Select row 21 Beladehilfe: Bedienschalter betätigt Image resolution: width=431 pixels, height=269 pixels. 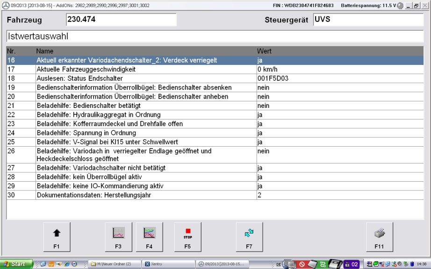(x=215, y=106)
